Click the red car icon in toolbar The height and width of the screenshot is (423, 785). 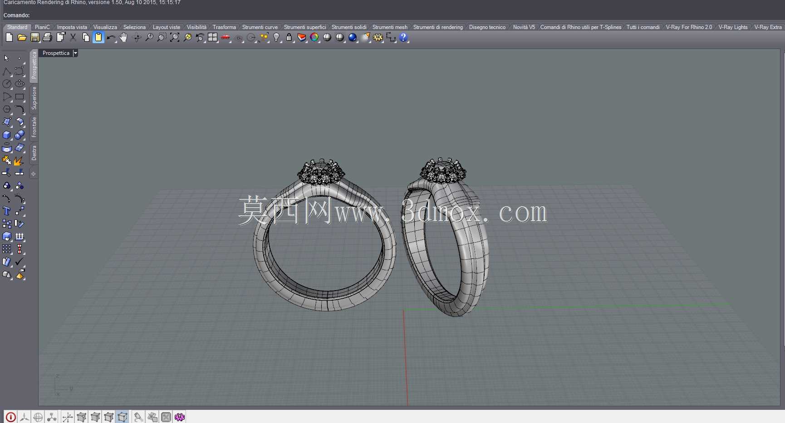pyautogui.click(x=226, y=38)
